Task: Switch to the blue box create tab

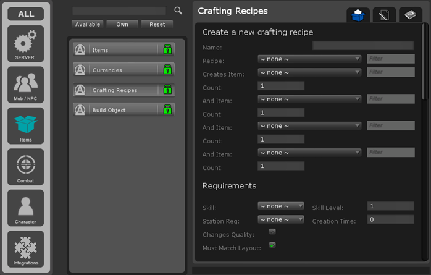Action: (358, 15)
